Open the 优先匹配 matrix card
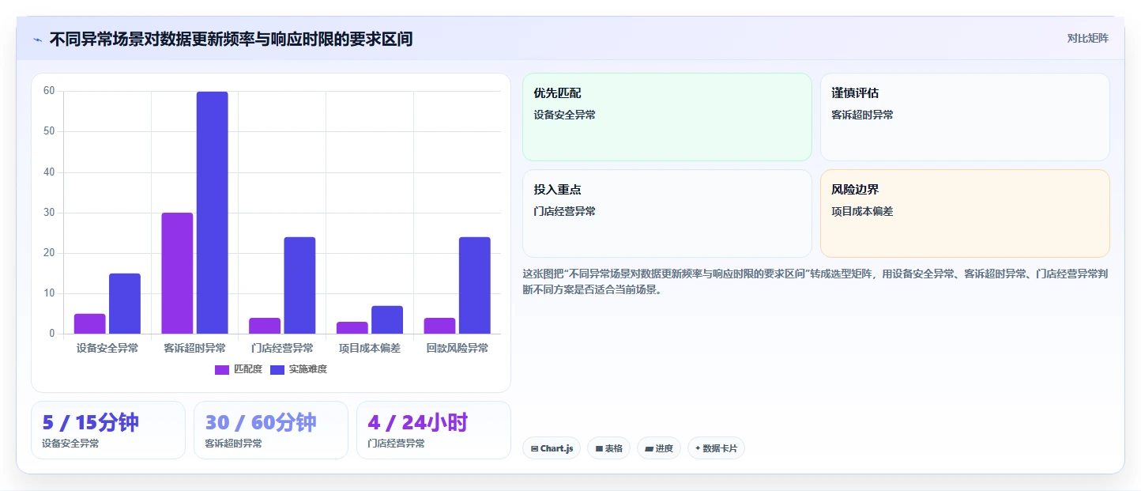 (x=667, y=117)
